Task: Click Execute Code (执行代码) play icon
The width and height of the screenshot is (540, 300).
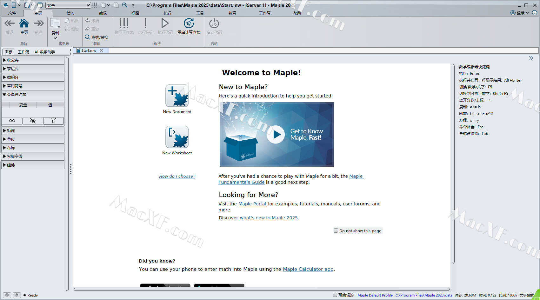Action: (165, 23)
